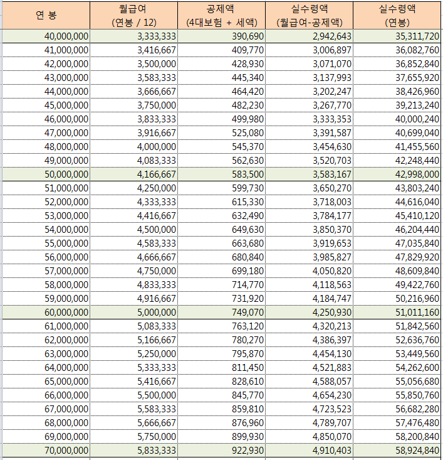The image size is (443, 460).
Task: Select the 월급여 (연봉 / 12) header cell
Action: click(x=133, y=16)
